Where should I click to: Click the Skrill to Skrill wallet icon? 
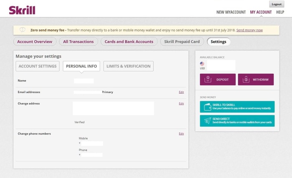(206, 107)
